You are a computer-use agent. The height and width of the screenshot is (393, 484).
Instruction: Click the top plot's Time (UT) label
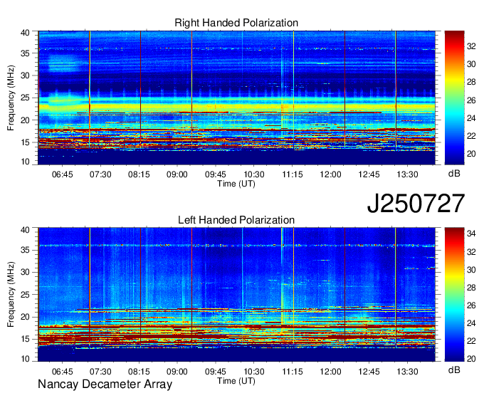click(x=236, y=184)
